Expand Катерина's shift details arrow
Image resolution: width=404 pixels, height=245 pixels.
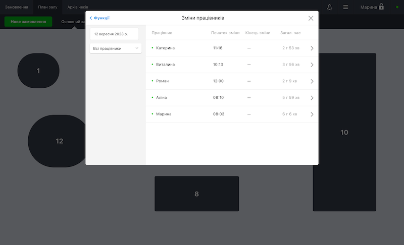tap(312, 48)
